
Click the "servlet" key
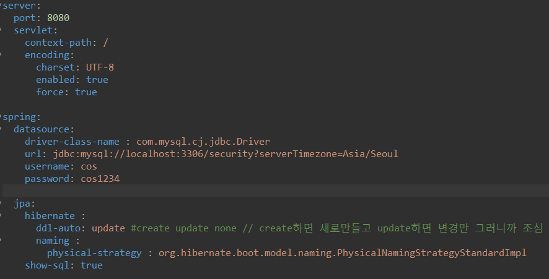click(33, 30)
